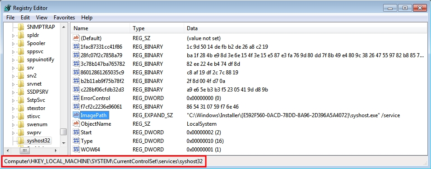Expand the sppuinotify tree node

13,60
